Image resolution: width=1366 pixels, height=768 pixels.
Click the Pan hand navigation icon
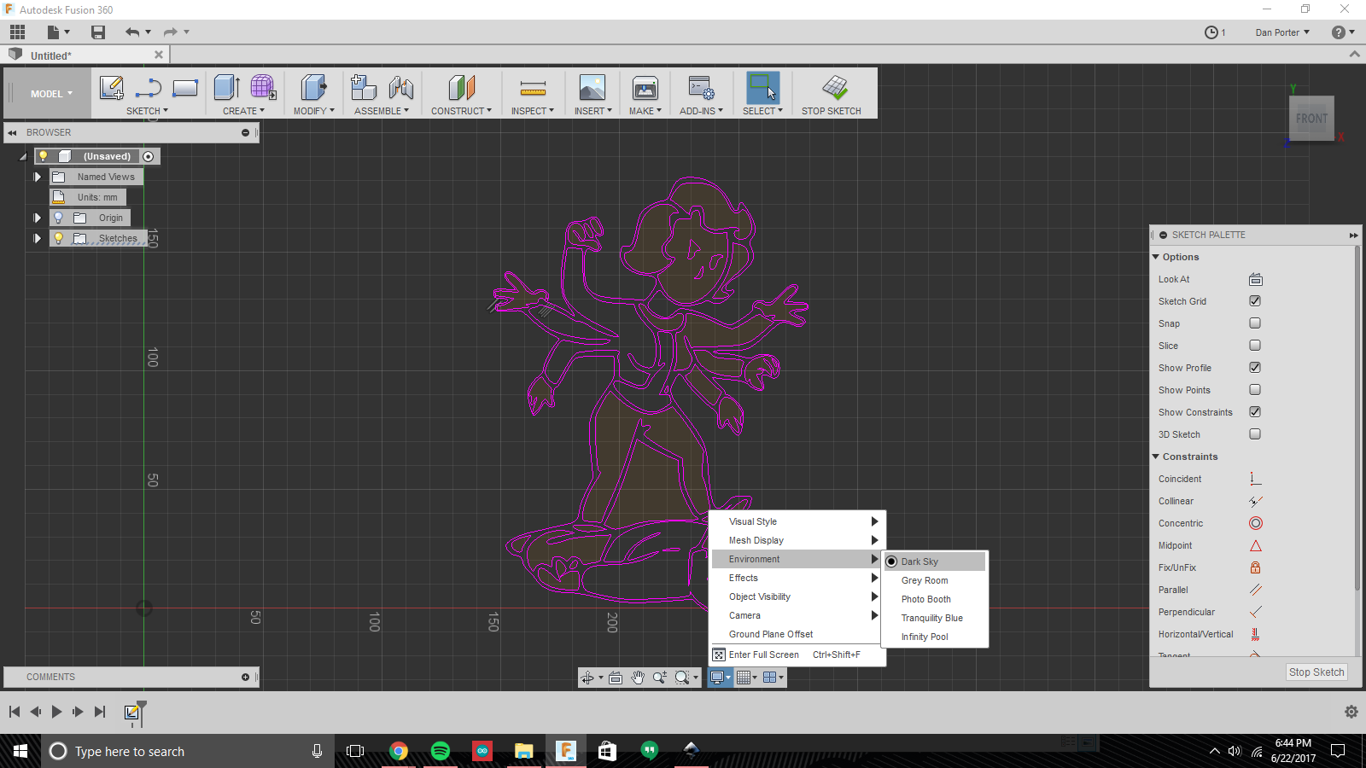point(638,678)
